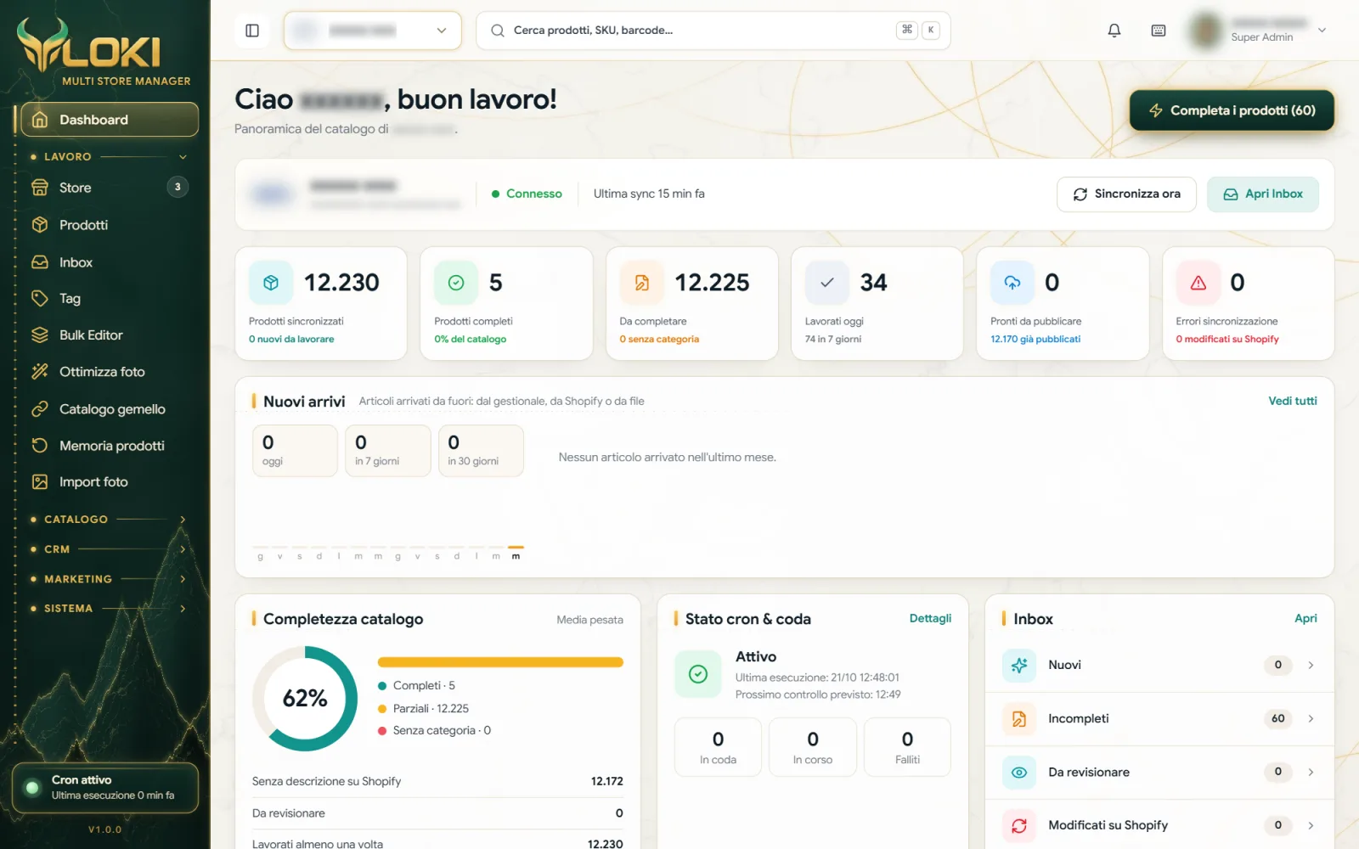The width and height of the screenshot is (1359, 849).
Task: Click the In coda counter tile
Action: point(718,747)
